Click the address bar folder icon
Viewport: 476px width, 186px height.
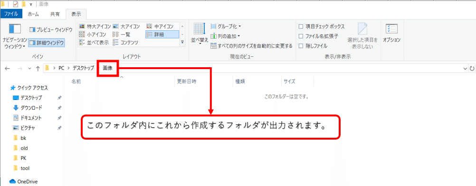click(47, 68)
